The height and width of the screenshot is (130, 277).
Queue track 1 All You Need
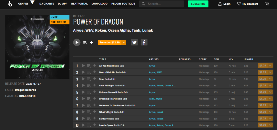(x=89, y=66)
